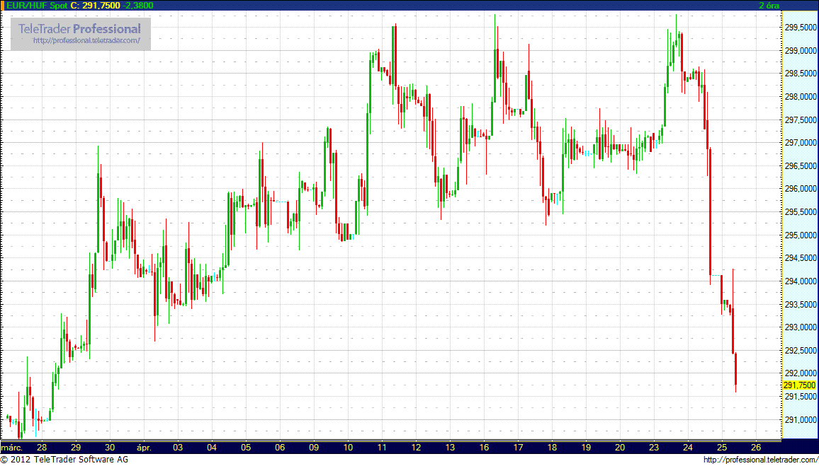Select date label 11 on the time axis
819x466 pixels.
click(382, 448)
